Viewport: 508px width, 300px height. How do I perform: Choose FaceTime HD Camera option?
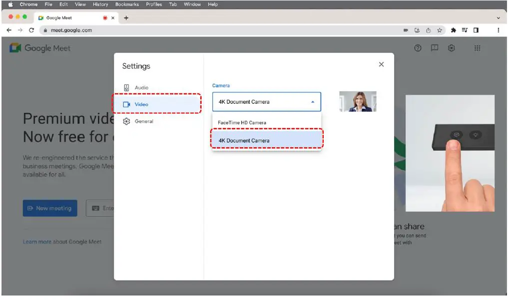pyautogui.click(x=267, y=122)
